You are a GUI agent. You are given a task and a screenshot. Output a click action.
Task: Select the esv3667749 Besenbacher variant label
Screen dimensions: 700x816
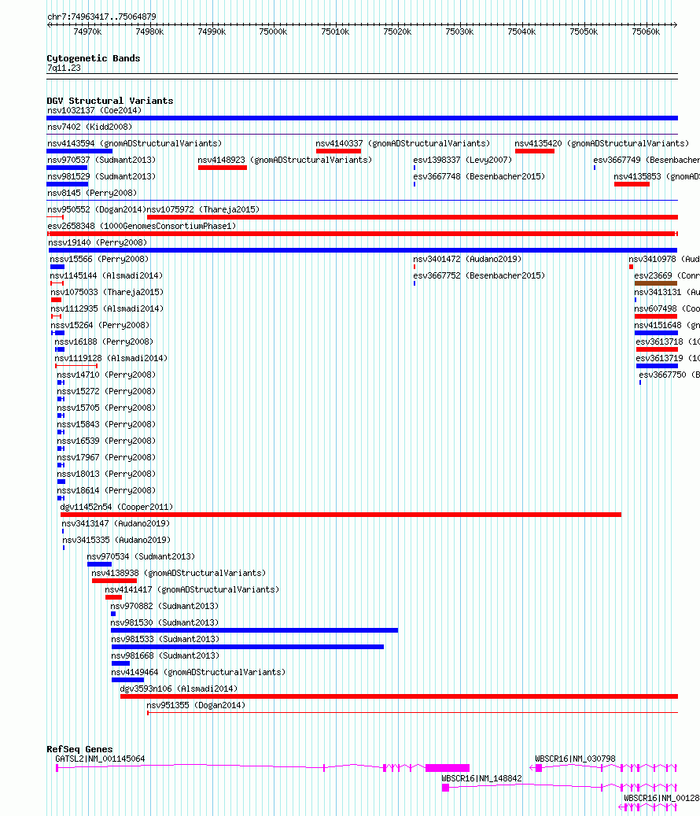tap(647, 161)
